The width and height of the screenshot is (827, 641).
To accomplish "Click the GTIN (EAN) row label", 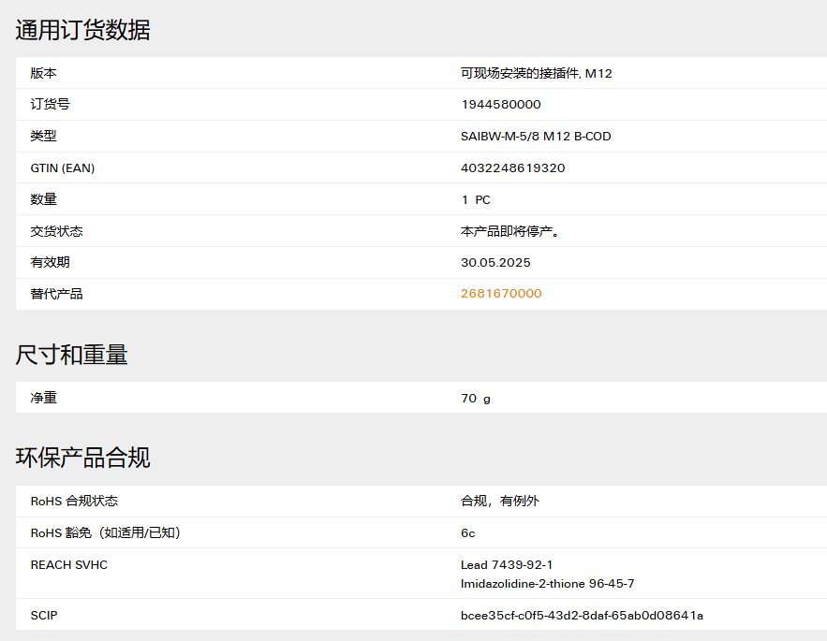I will (x=63, y=168).
